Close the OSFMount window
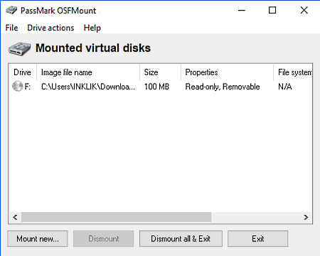Image resolution: width=320 pixels, height=256 pixels. pos(304,11)
